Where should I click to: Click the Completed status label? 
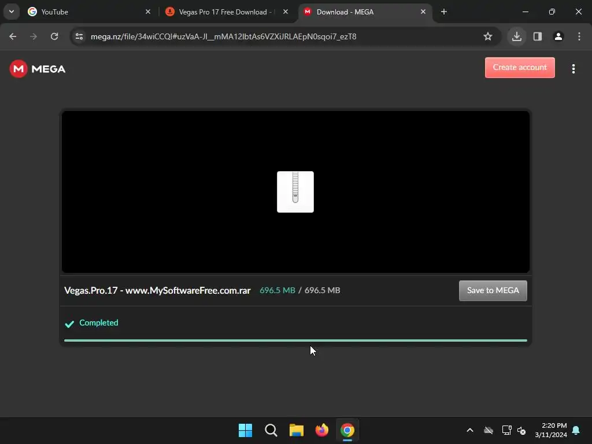point(98,323)
